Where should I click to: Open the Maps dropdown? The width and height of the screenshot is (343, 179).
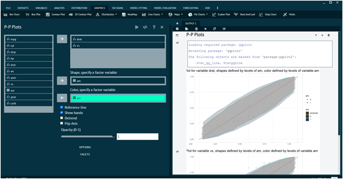175,14
